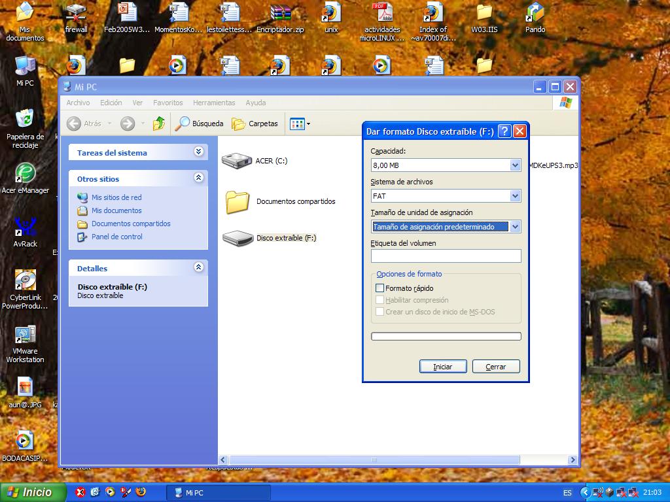Open the Archivo menu
The image size is (670, 502).
tap(78, 103)
